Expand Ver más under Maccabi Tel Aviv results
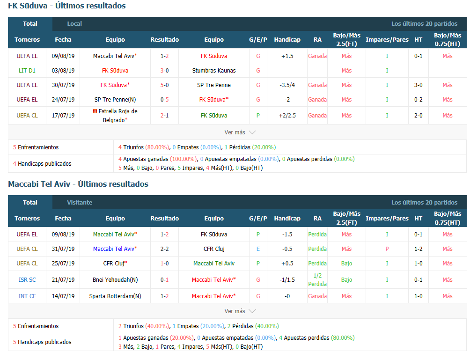The image size is (470, 352). (x=240, y=311)
